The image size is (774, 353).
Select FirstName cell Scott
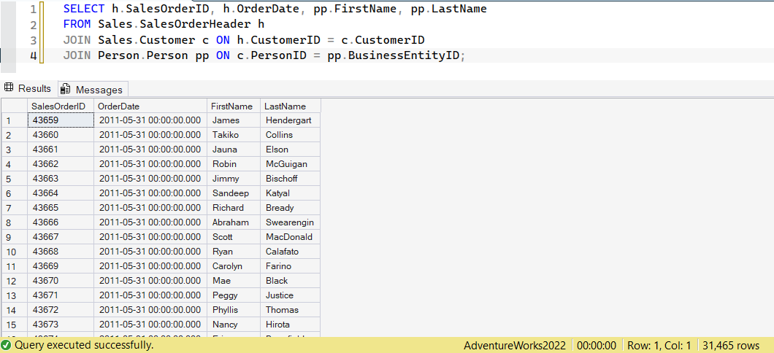coord(234,236)
